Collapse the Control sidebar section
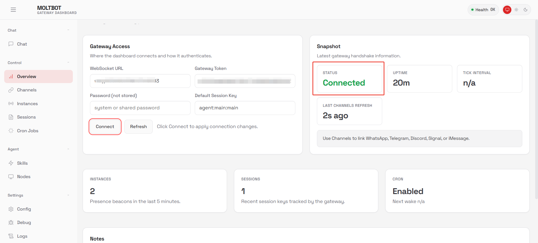Image resolution: width=538 pixels, height=243 pixels. coord(68,63)
